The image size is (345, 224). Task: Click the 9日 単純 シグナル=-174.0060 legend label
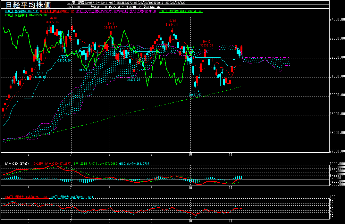[96, 164]
